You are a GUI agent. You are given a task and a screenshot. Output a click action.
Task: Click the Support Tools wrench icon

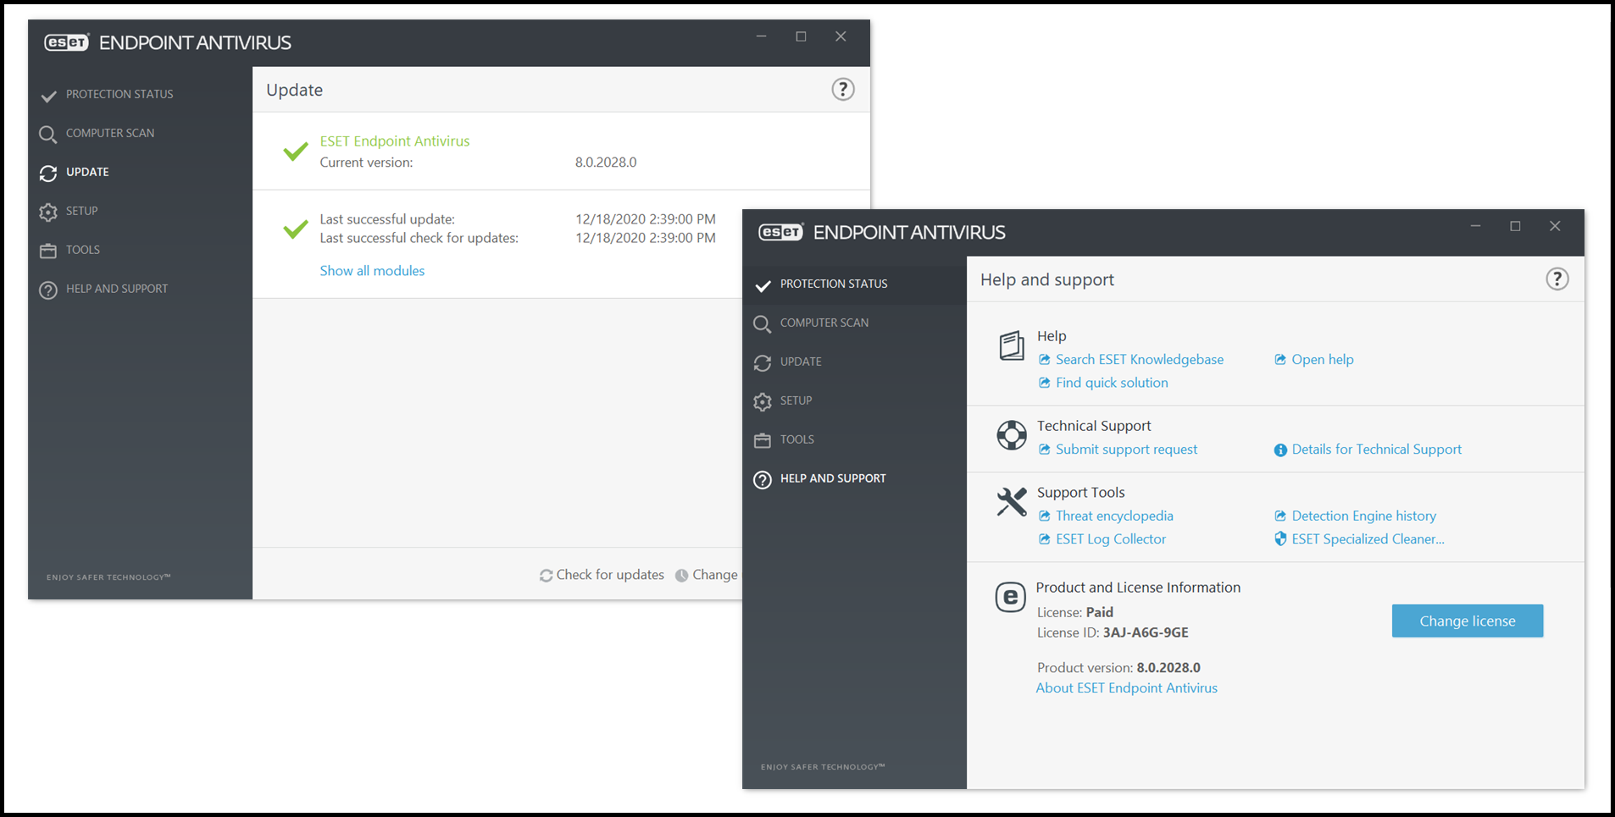click(1011, 501)
